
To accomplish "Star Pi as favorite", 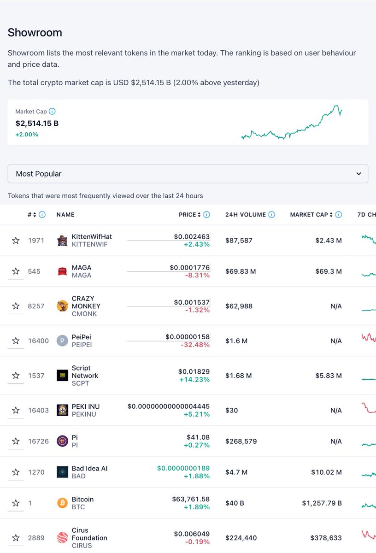I will pyautogui.click(x=16, y=441).
